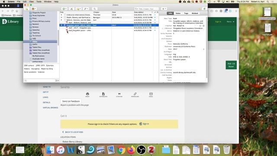
Task: Select the Oligarchy Project collection
Action: pos(39,13)
